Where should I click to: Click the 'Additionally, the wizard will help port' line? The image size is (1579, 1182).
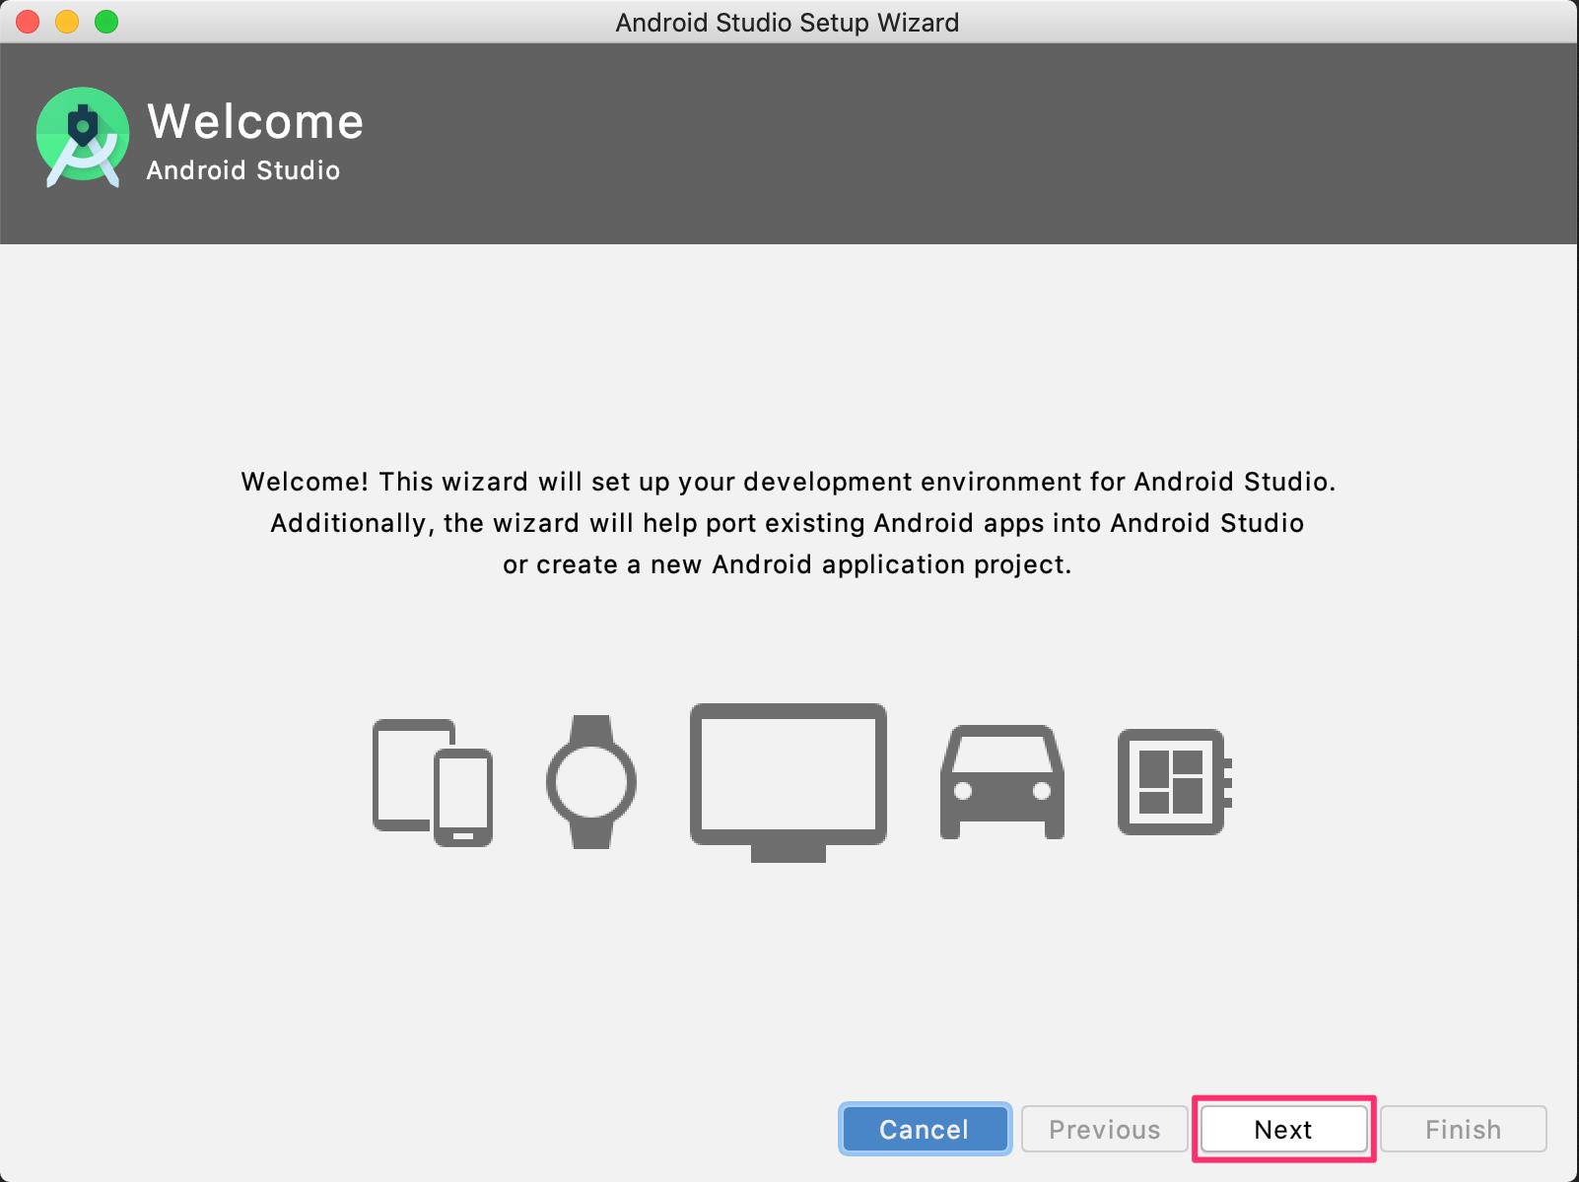[788, 523]
